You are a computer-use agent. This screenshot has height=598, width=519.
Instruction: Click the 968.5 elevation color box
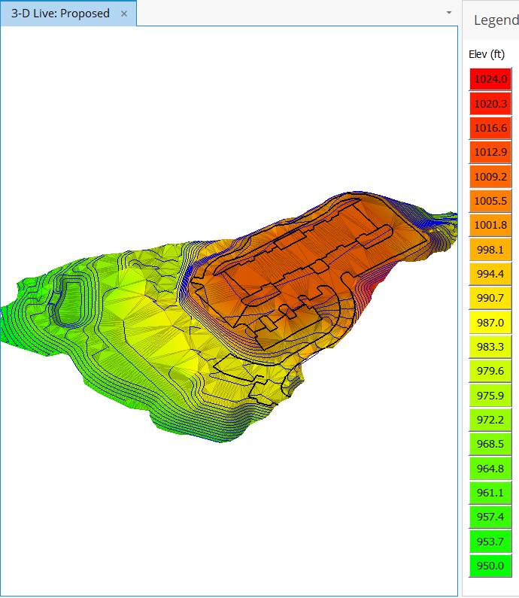[490, 445]
